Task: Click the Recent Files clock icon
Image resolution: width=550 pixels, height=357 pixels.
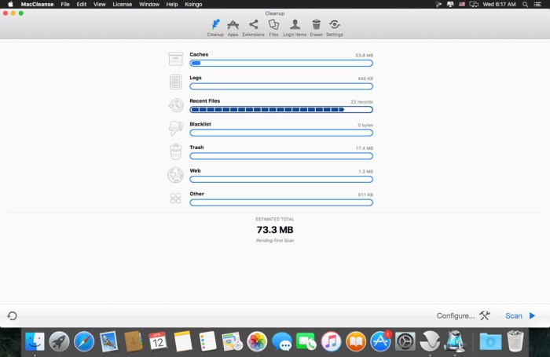Action: tap(175, 105)
